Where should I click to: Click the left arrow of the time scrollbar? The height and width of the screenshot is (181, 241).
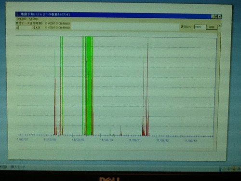coord(17,28)
